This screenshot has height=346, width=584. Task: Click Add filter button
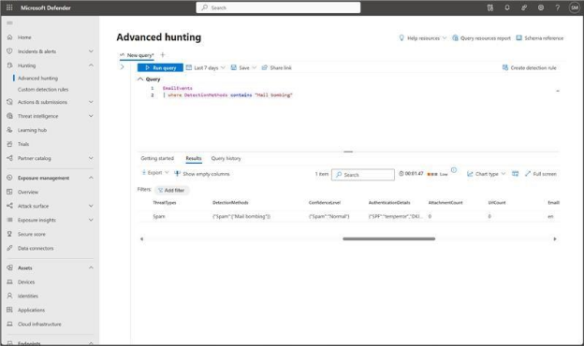coord(171,190)
